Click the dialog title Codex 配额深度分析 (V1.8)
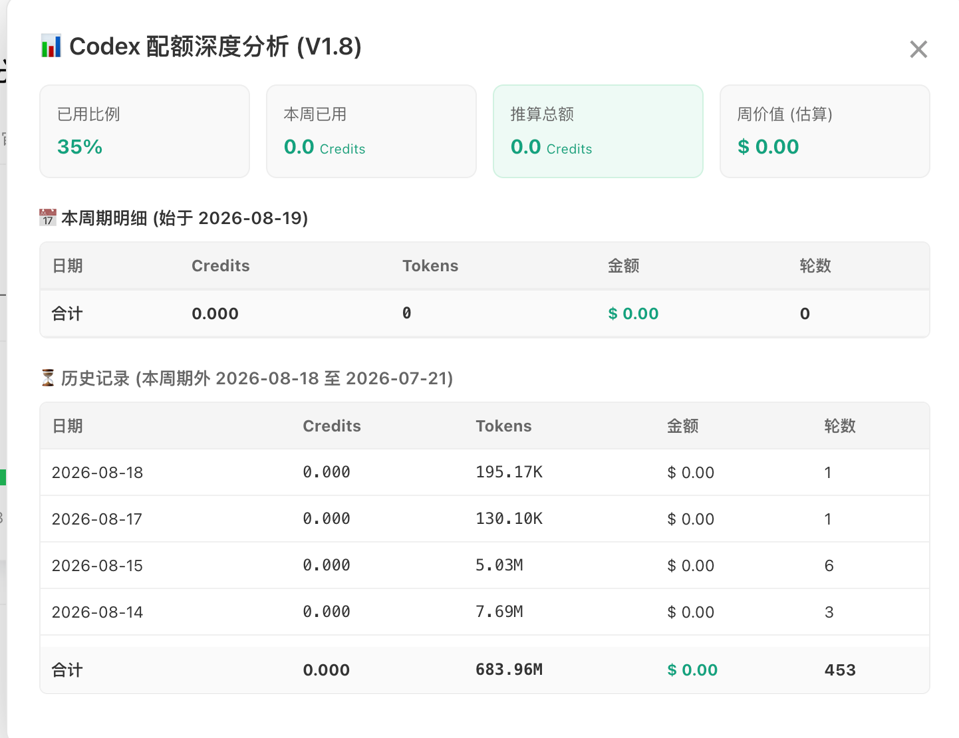This screenshot has width=959, height=738. click(215, 47)
